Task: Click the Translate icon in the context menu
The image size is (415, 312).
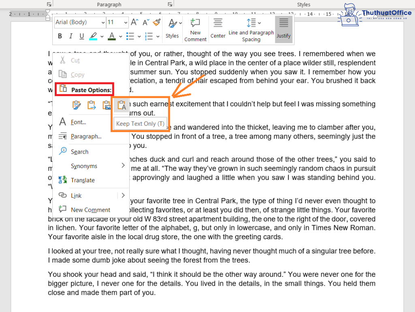Action: click(x=63, y=180)
